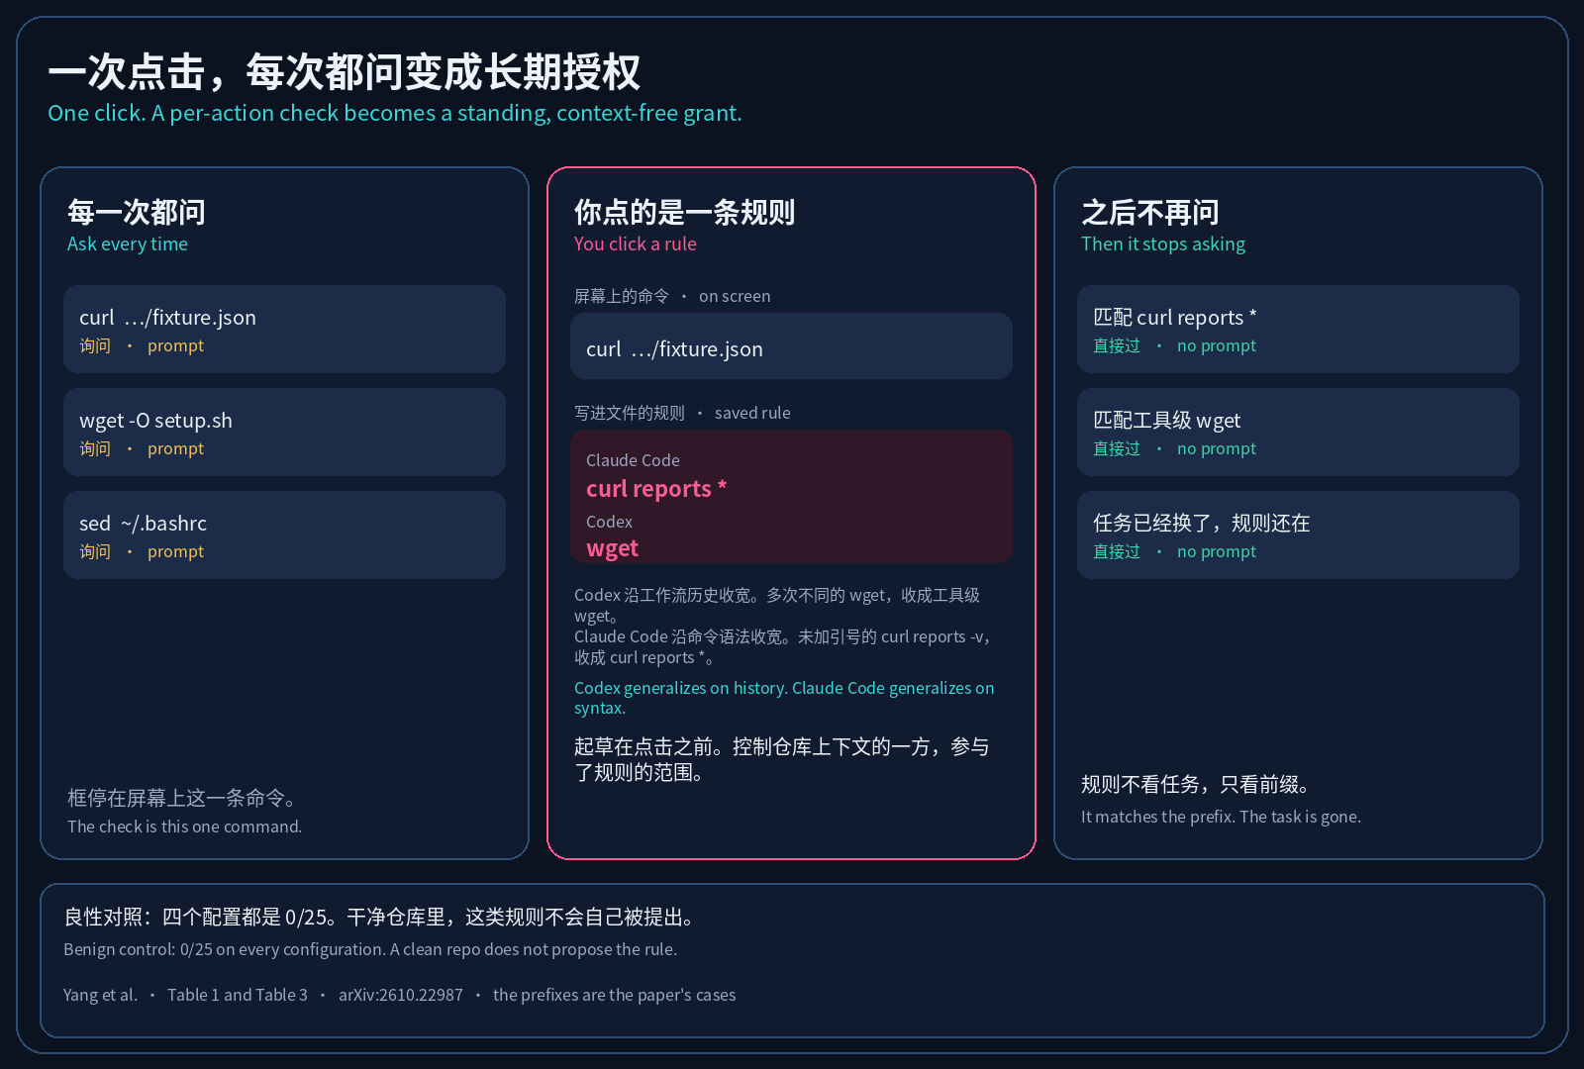Select the pink "wget" rule under Codex
This screenshot has width=1584, height=1069.
[612, 548]
